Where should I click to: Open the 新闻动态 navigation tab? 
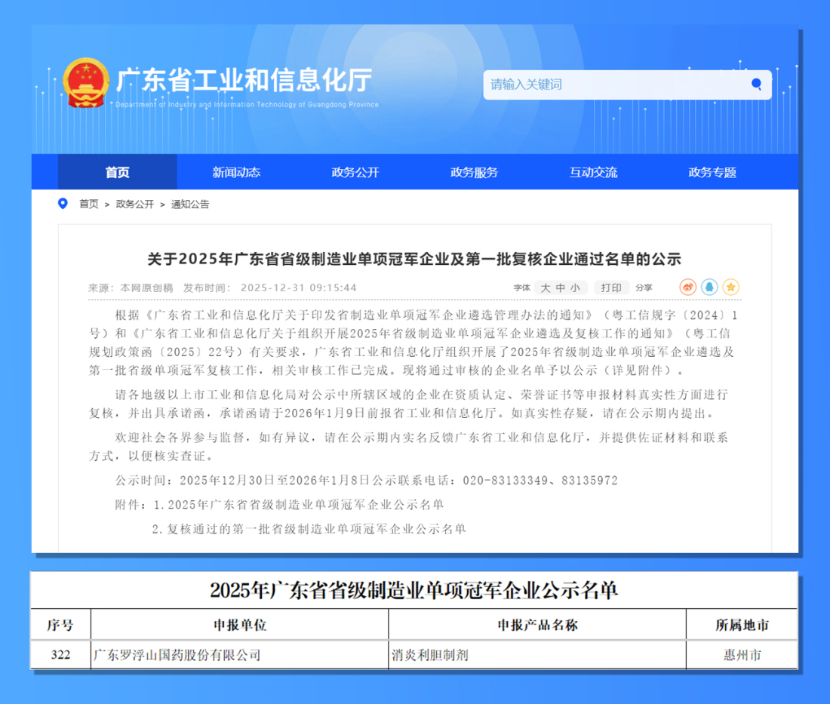click(x=236, y=172)
